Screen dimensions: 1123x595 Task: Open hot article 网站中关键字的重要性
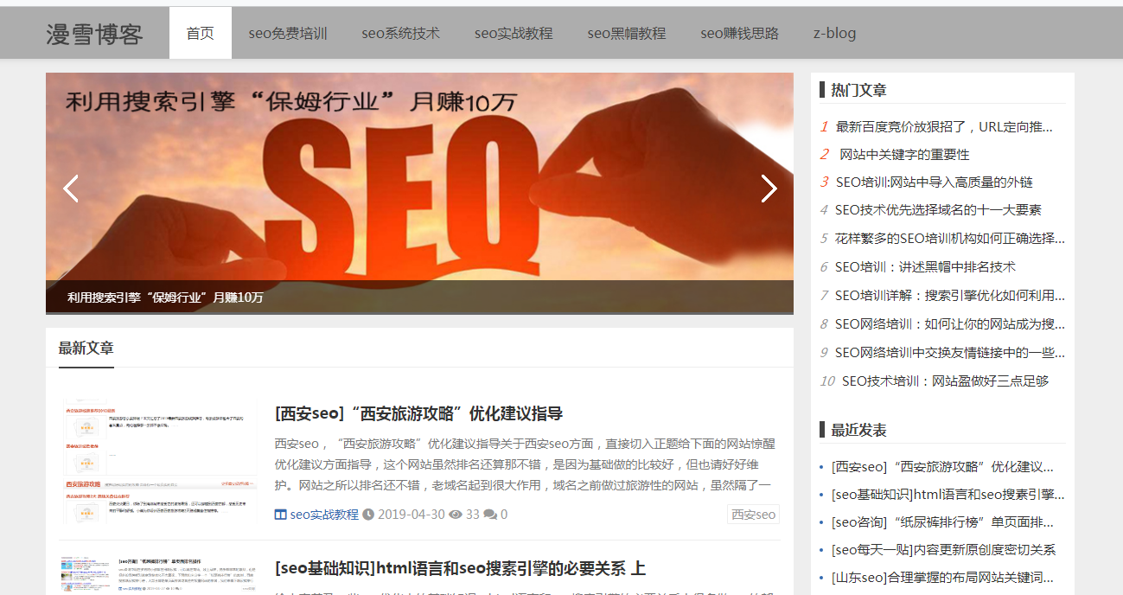point(905,155)
